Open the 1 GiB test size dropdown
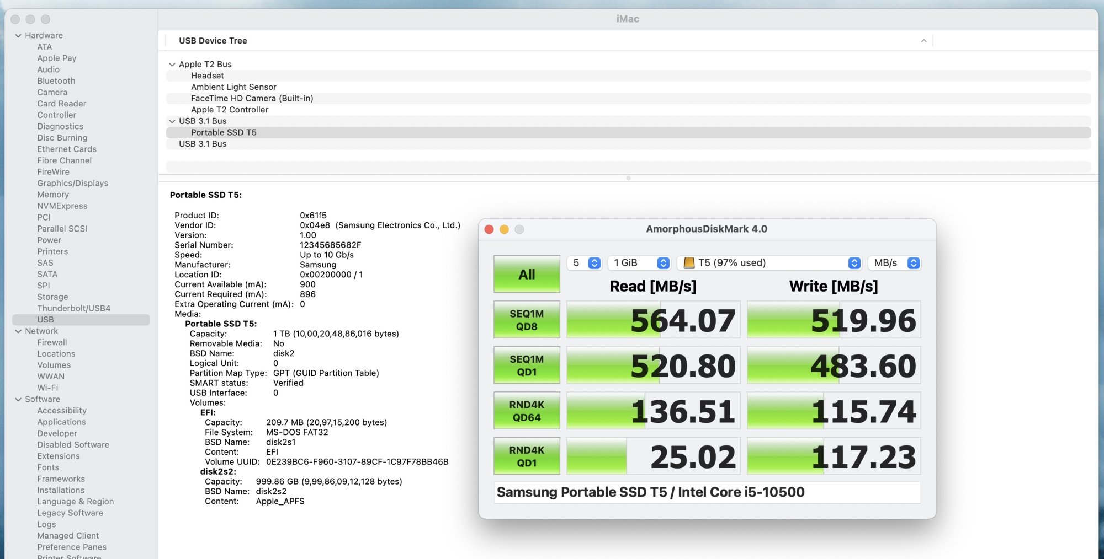The image size is (1104, 559). tap(639, 263)
